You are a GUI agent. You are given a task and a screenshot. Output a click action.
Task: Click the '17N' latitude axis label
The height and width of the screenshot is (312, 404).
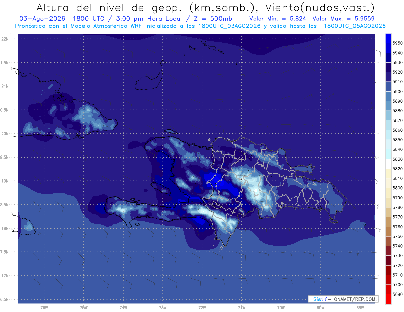pyautogui.click(x=5, y=276)
